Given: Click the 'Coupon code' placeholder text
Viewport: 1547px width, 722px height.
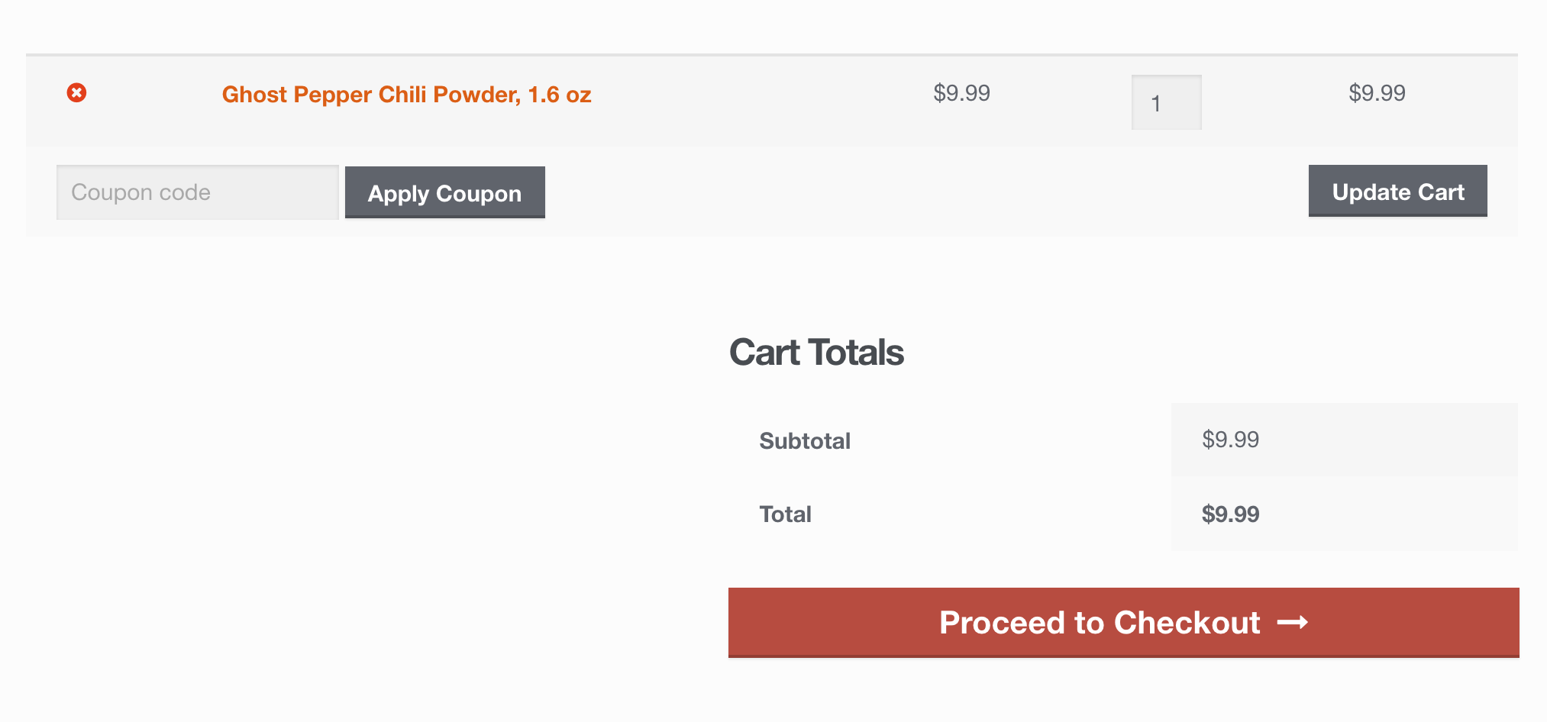Looking at the screenshot, I should pos(140,192).
